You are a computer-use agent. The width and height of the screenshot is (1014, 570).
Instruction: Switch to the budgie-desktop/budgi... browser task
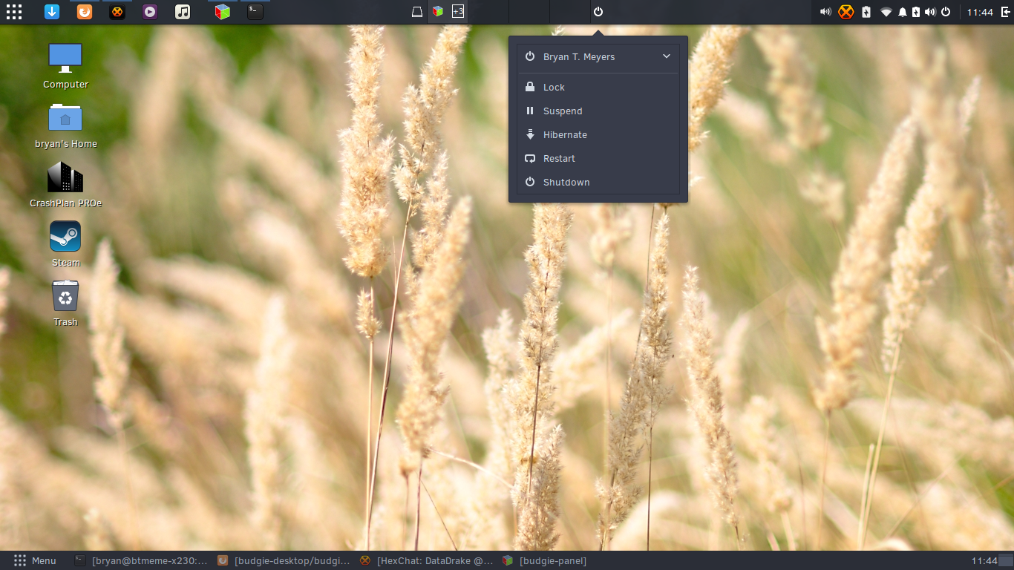click(x=284, y=560)
